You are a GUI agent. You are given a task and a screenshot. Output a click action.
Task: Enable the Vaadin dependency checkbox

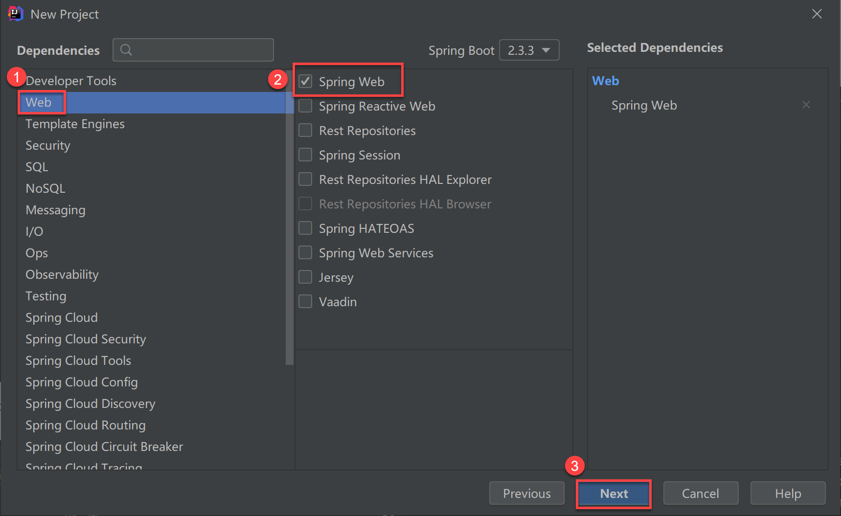coord(305,301)
